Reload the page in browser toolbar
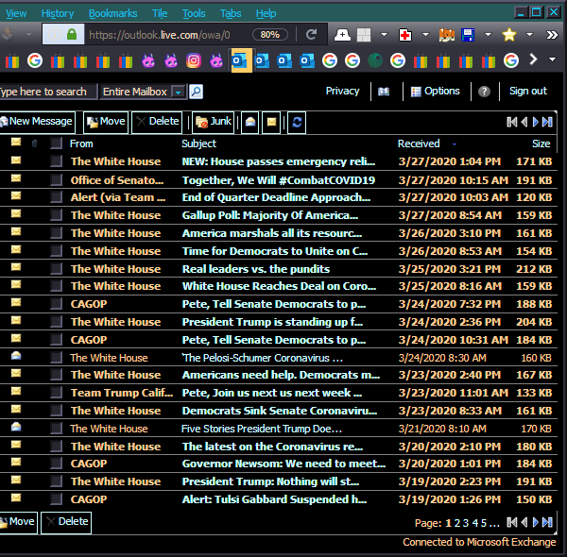 [311, 35]
